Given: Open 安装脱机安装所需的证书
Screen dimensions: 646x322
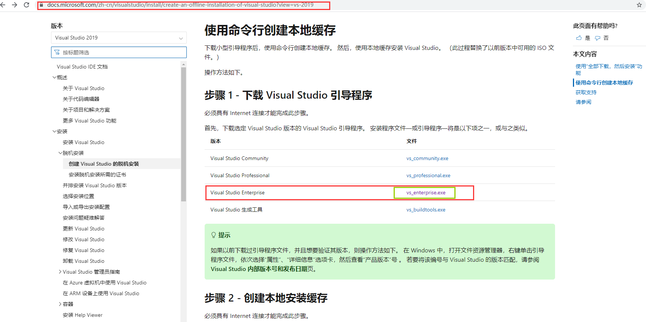Looking at the screenshot, I should point(97,175).
